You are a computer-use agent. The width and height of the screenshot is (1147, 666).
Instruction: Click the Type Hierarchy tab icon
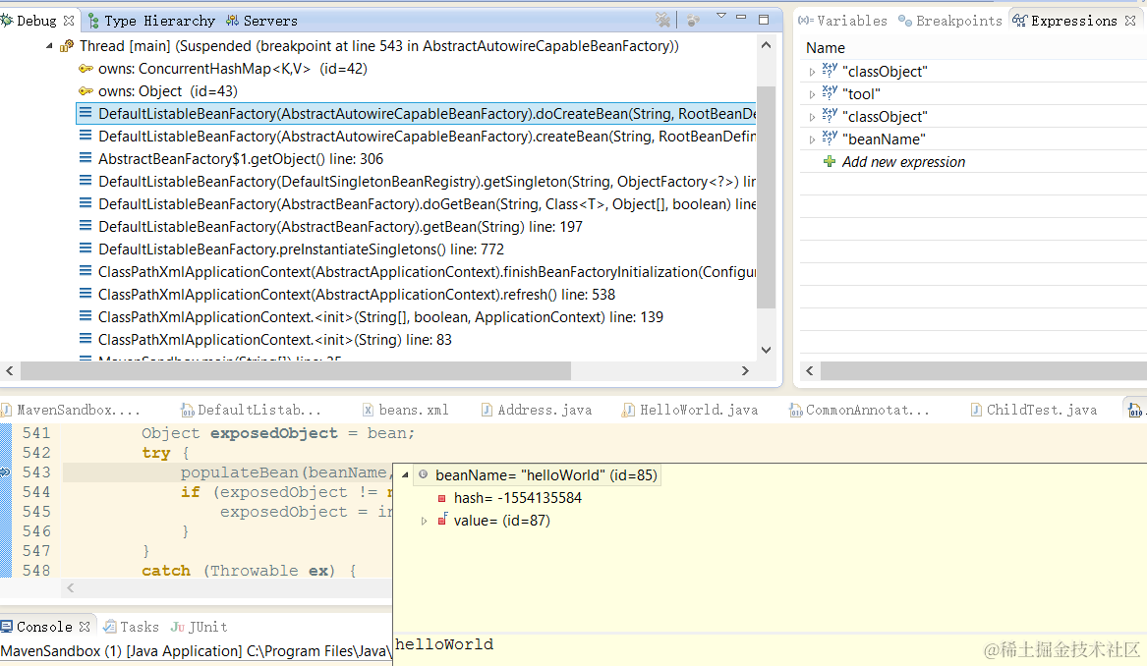click(93, 21)
